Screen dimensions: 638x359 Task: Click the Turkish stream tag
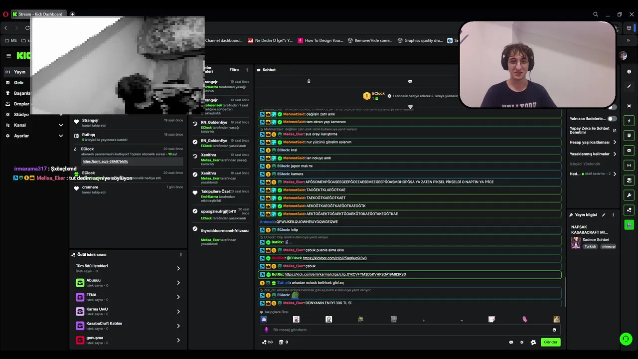(590, 246)
